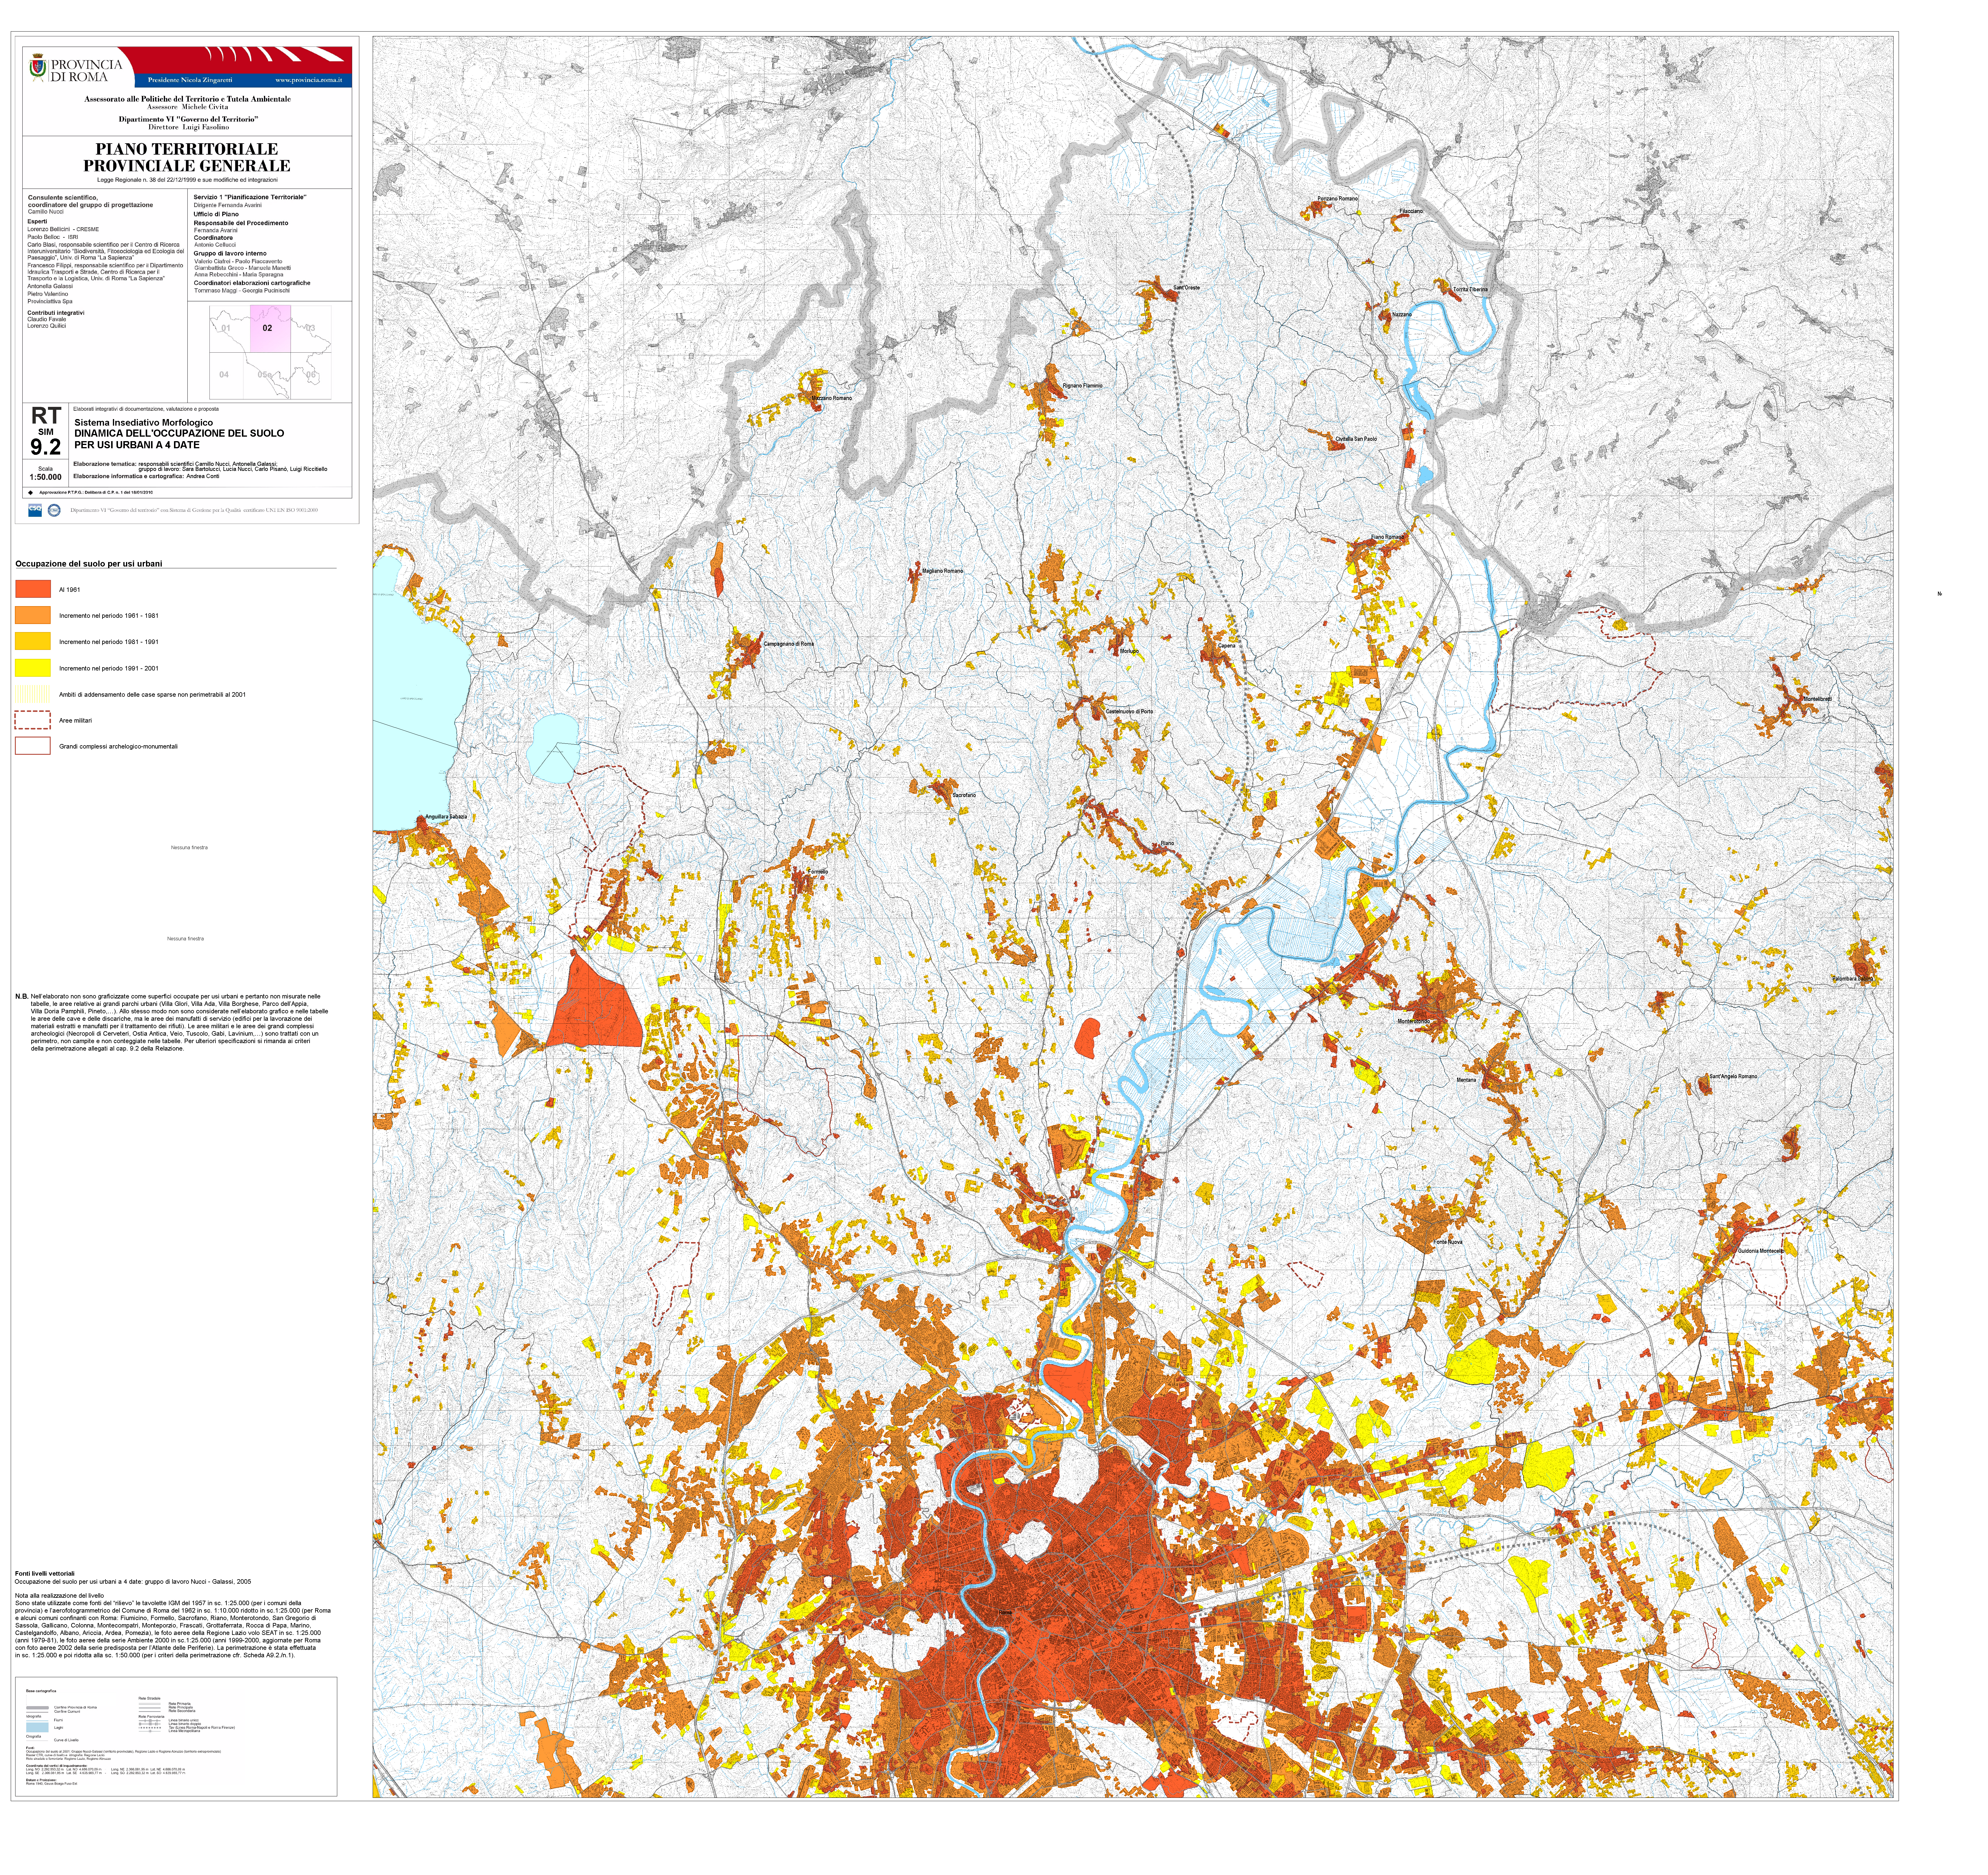Click the 'RT SIM 9.2' sheet code
The width and height of the screenshot is (1988, 1875).
click(x=46, y=431)
